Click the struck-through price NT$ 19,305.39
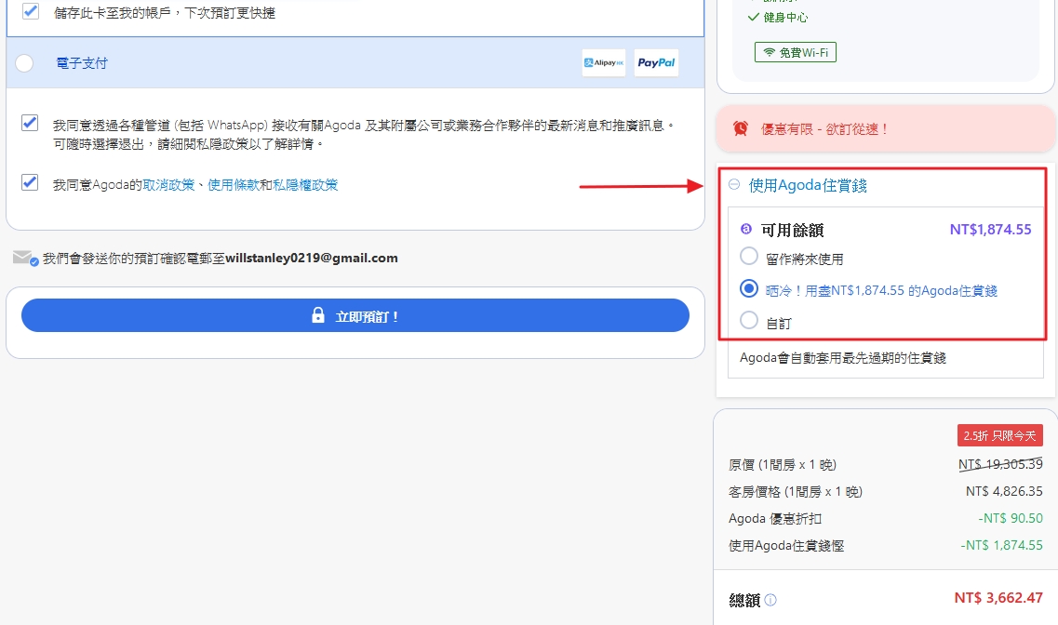 click(1000, 464)
